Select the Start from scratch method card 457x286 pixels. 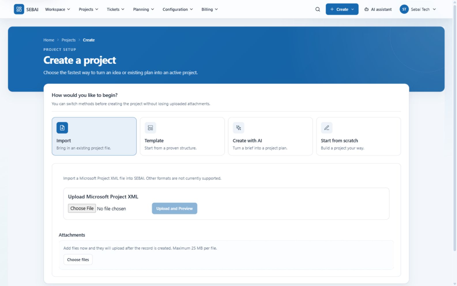coord(358,136)
